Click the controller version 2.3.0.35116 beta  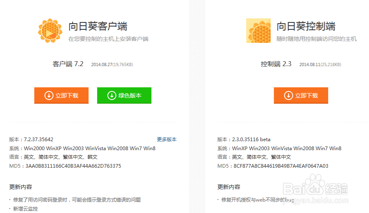(251, 139)
